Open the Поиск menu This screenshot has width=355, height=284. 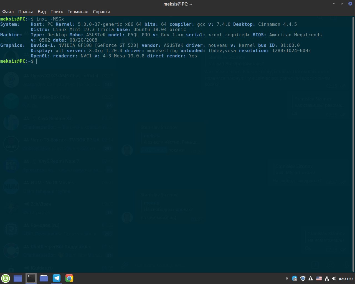click(x=57, y=12)
